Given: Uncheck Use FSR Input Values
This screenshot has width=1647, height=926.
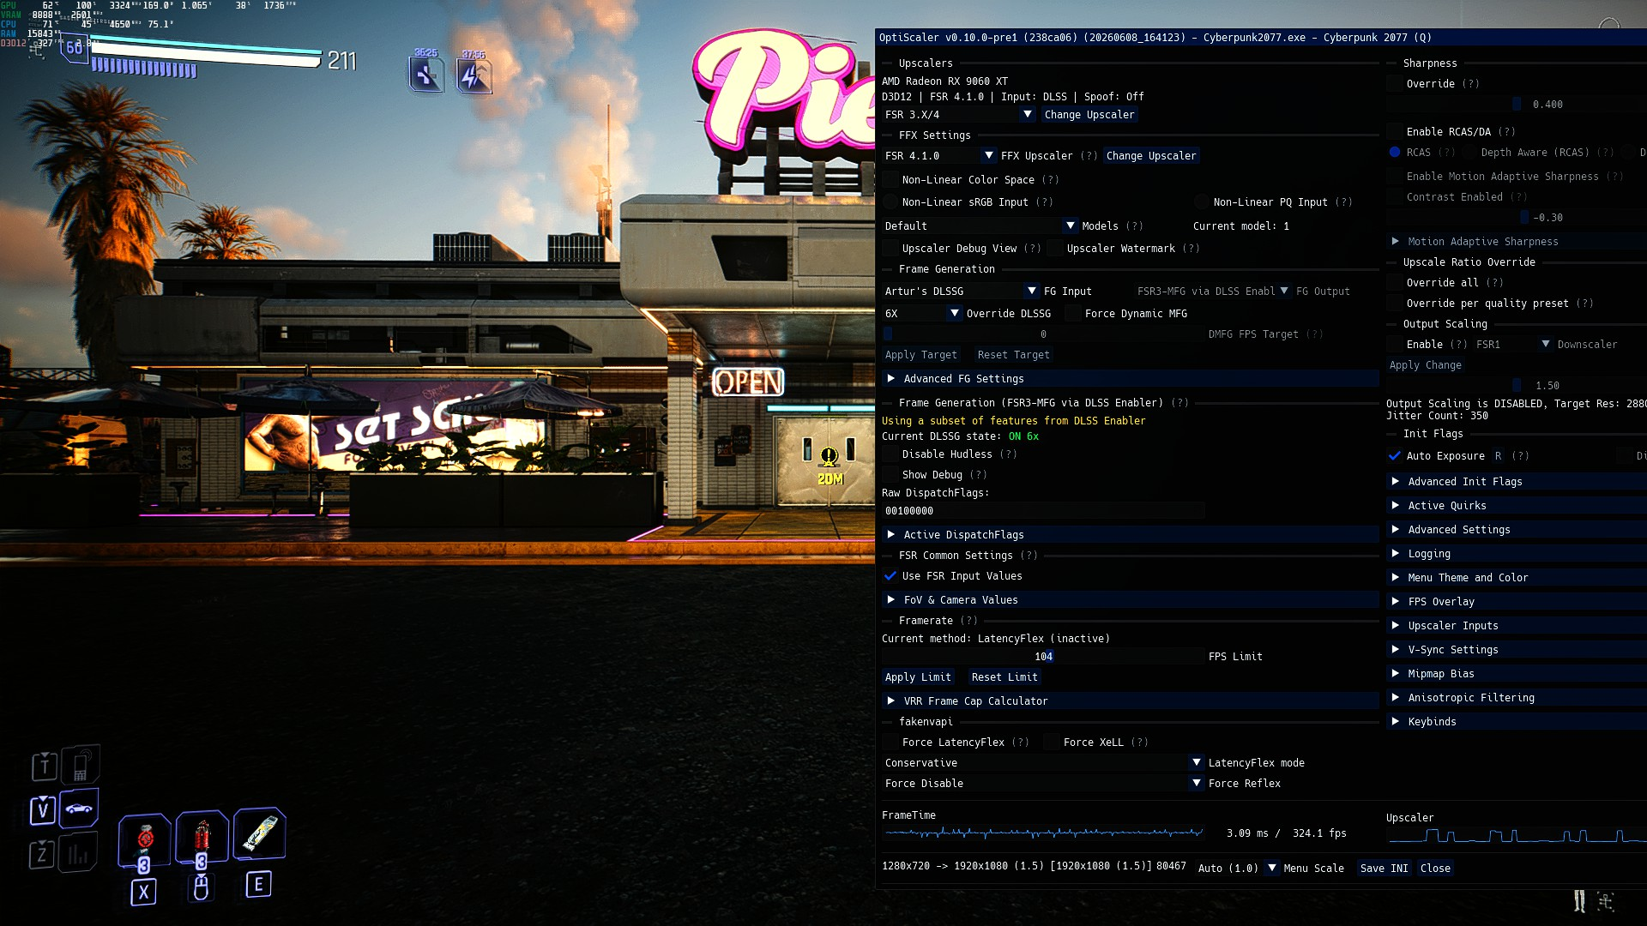Looking at the screenshot, I should coord(890,576).
